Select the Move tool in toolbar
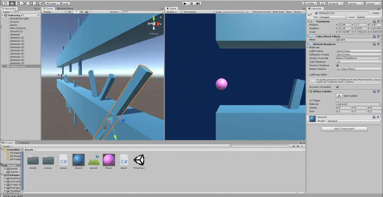This screenshot has width=383, height=197. (x=12, y=3)
